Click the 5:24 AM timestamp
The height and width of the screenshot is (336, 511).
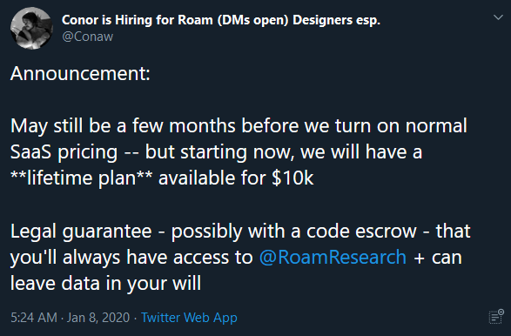tap(34, 318)
